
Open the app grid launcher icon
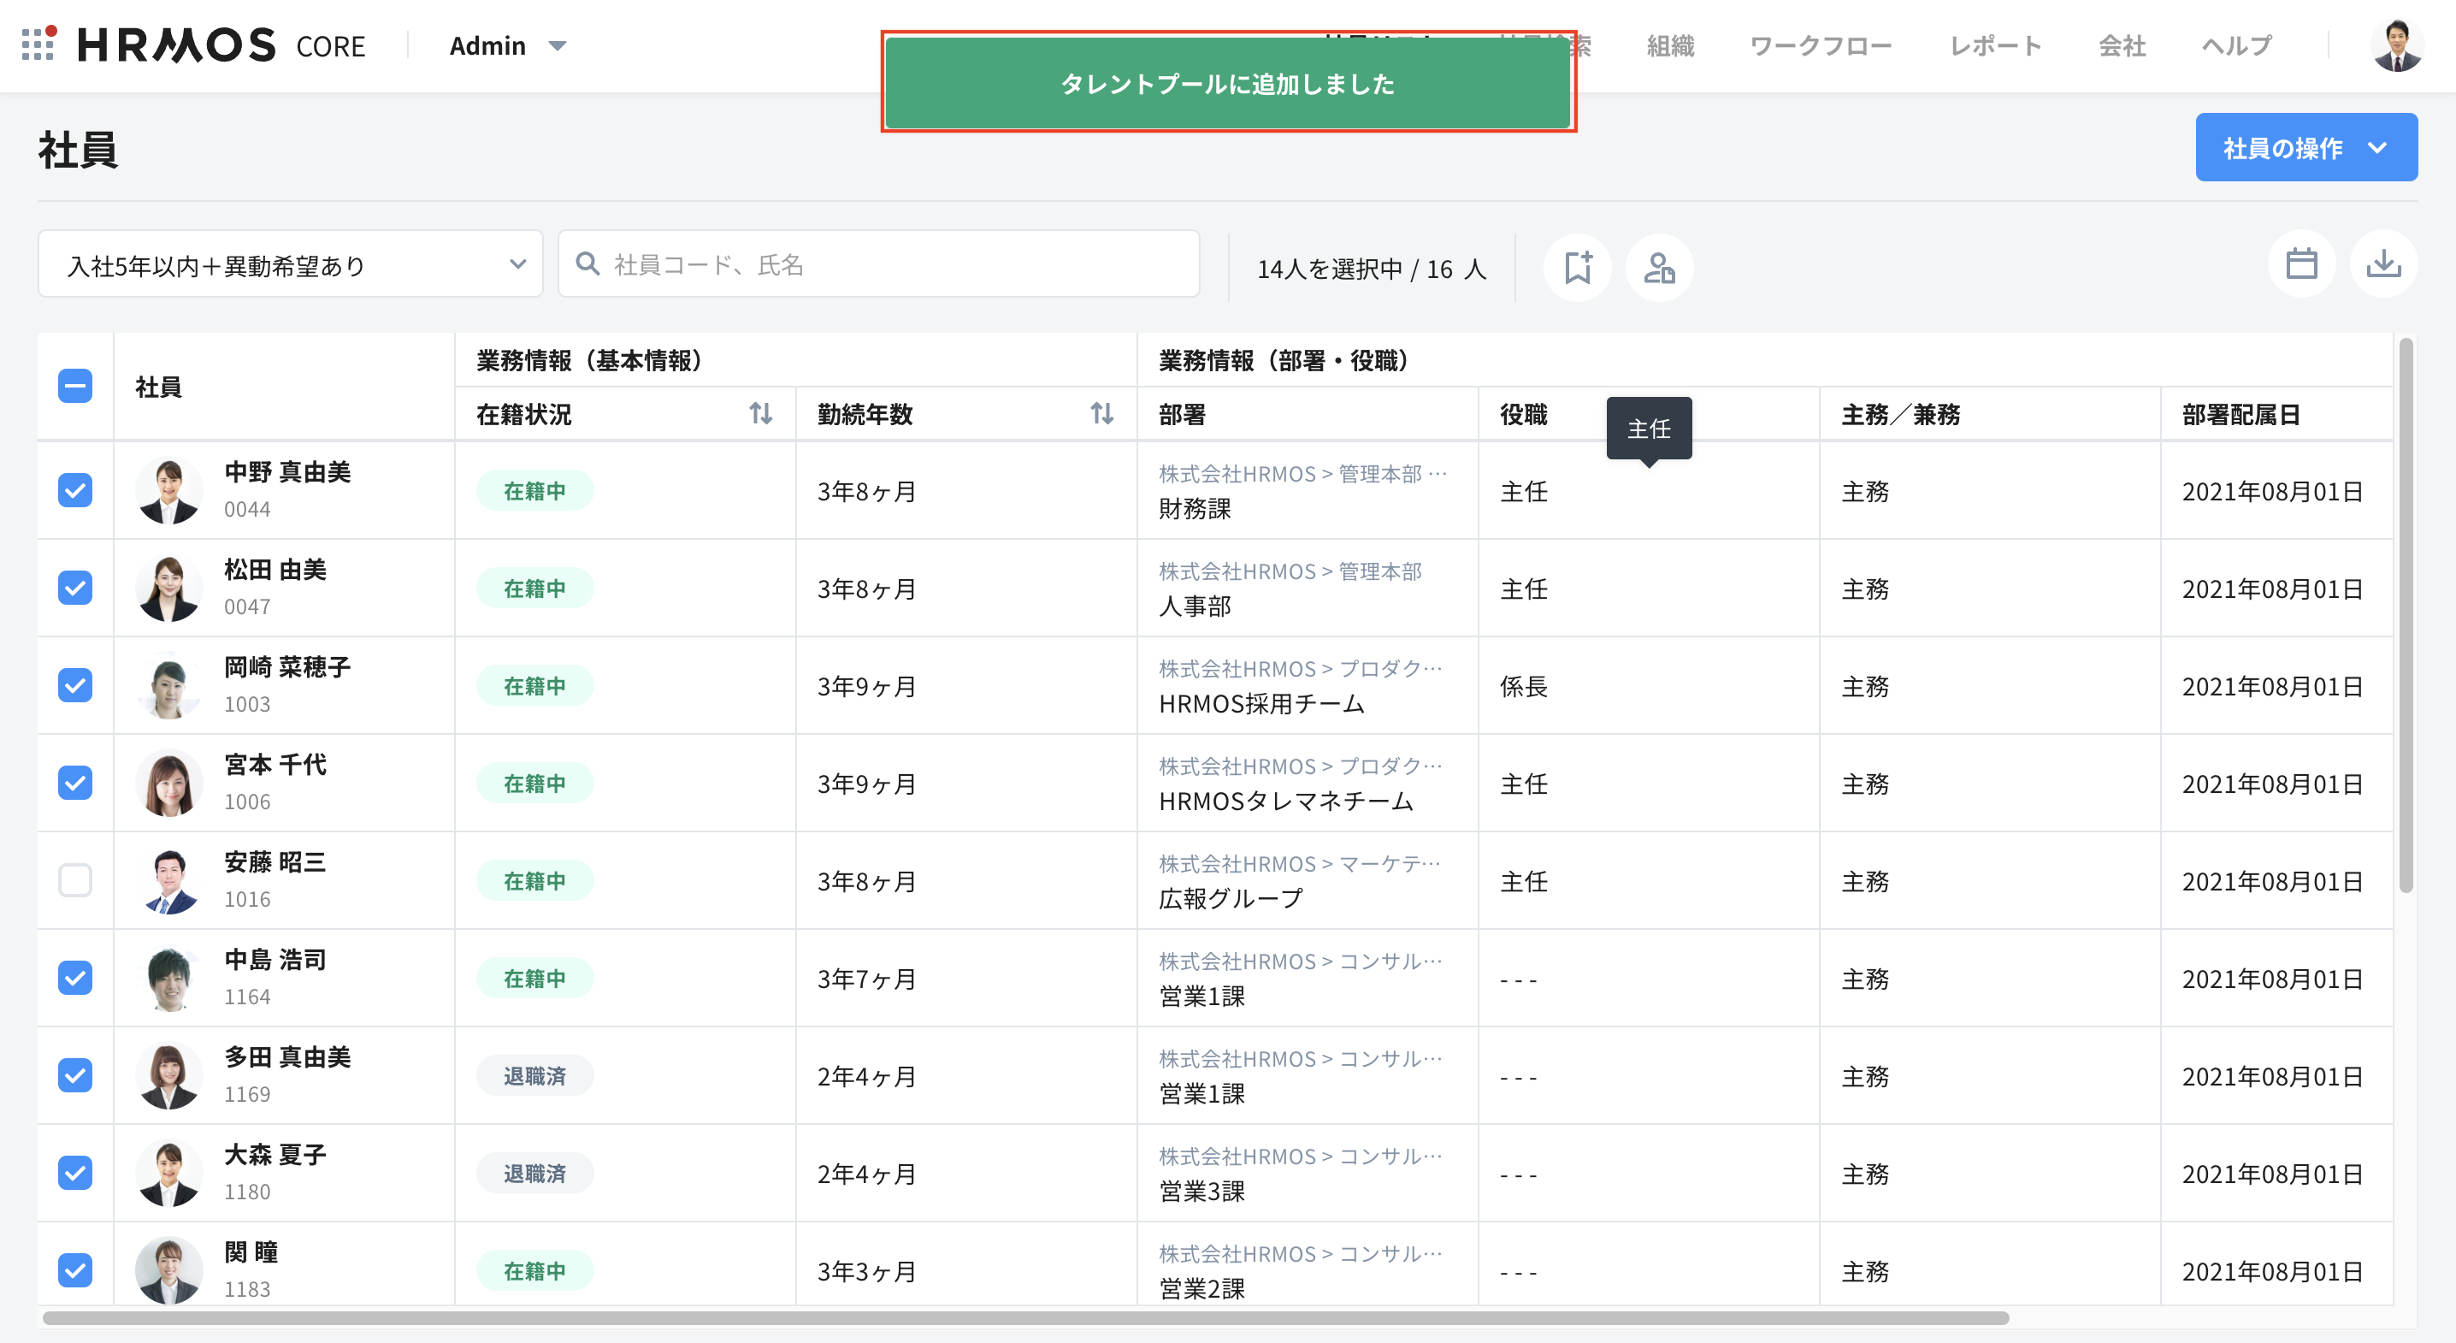tap(37, 44)
